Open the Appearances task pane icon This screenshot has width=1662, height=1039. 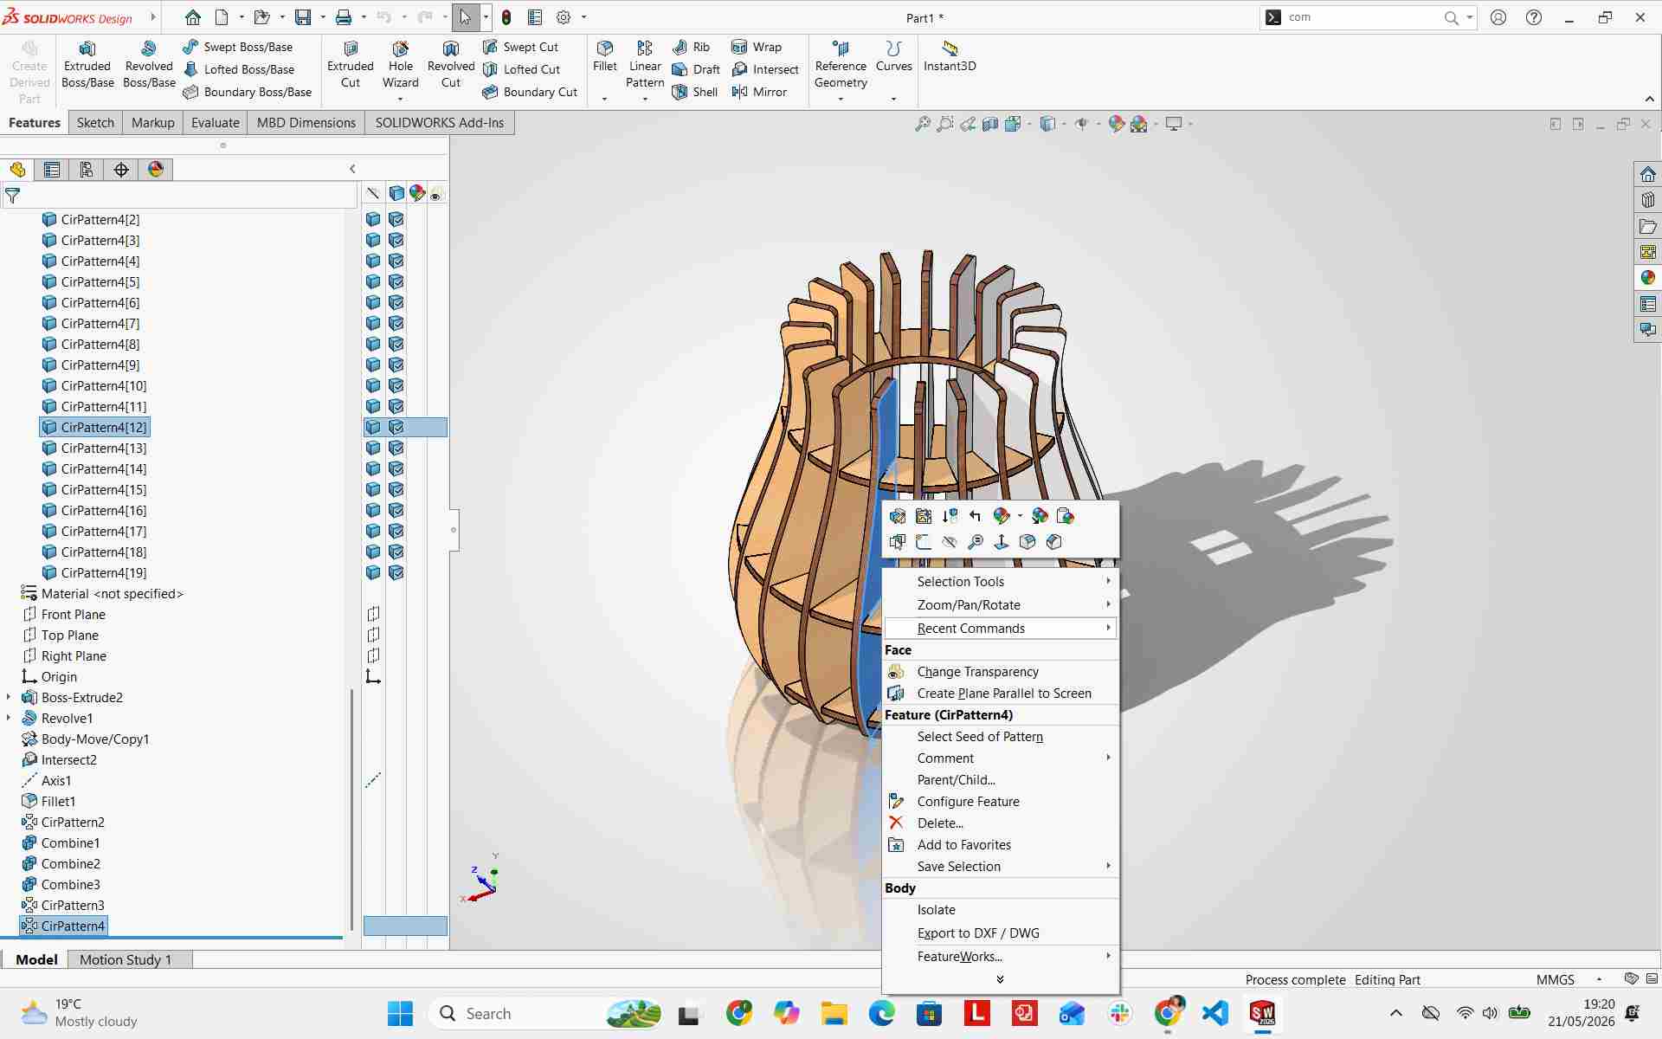pos(1647,278)
